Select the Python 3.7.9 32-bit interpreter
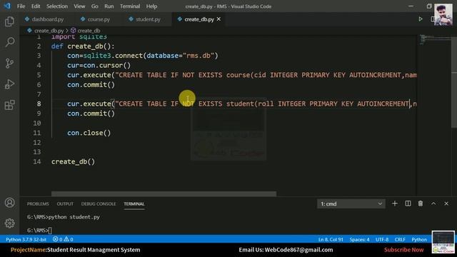The height and width of the screenshot is (257, 457). [x=26, y=239]
